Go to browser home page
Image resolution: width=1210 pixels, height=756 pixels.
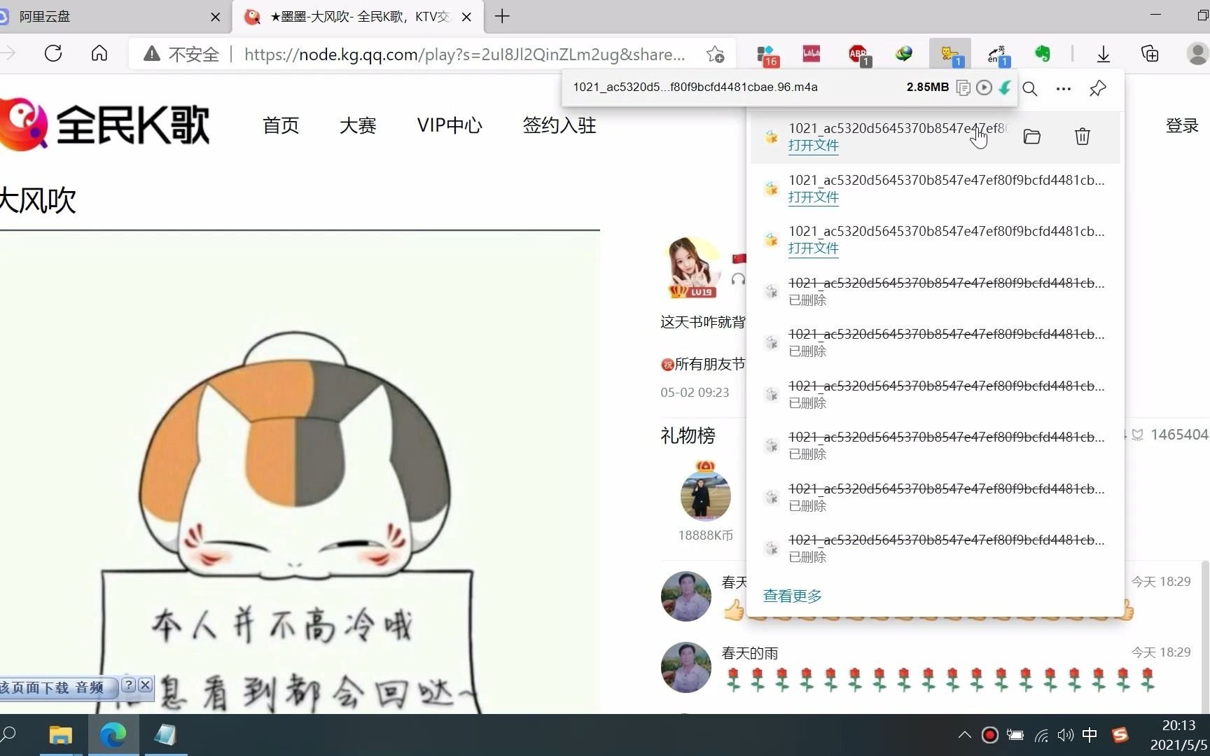[x=99, y=54]
